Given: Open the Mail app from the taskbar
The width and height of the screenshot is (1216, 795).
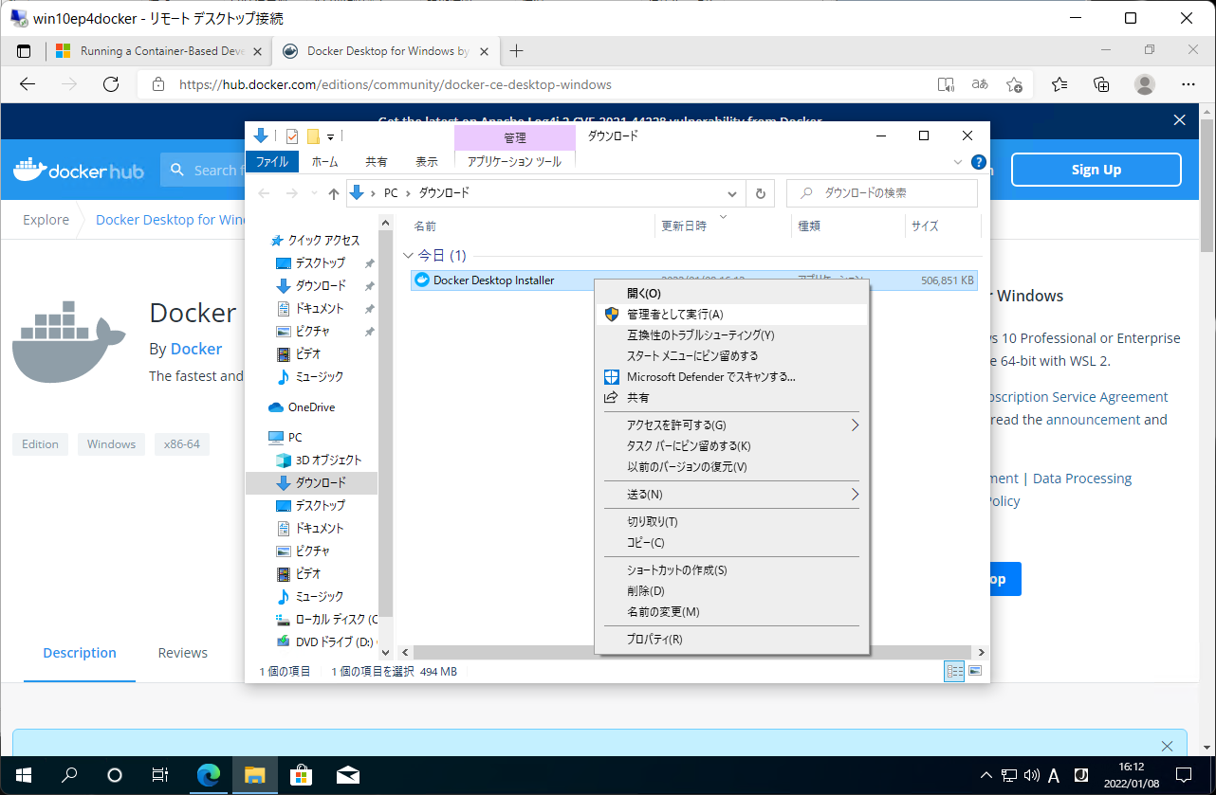Looking at the screenshot, I should (x=347, y=776).
